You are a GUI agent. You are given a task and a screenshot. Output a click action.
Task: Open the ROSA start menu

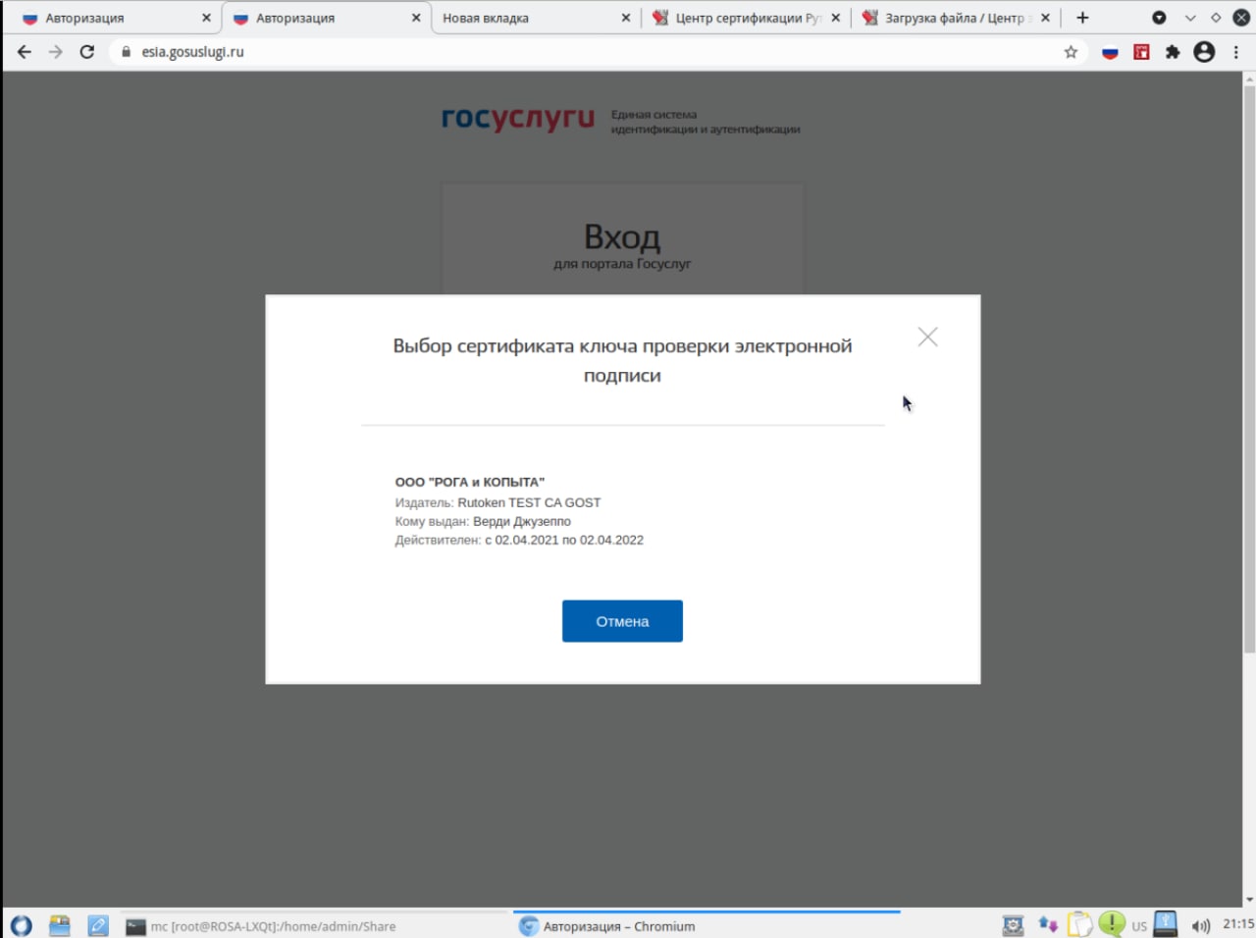(x=21, y=925)
